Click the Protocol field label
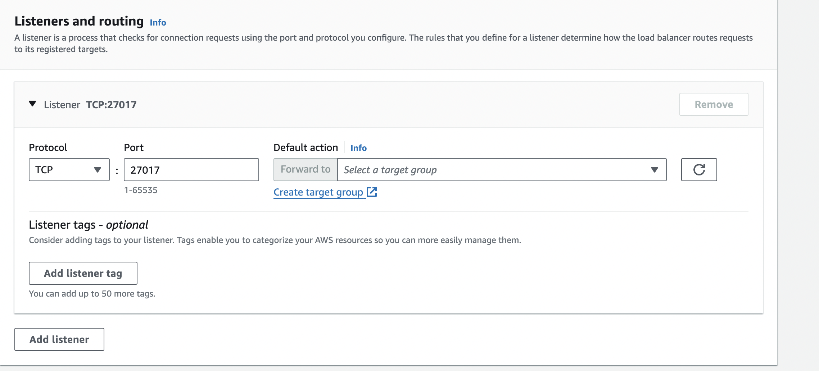Screen dimensions: 819x371 48,148
